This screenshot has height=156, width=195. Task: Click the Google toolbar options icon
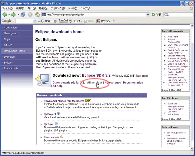(x=98, y=21)
